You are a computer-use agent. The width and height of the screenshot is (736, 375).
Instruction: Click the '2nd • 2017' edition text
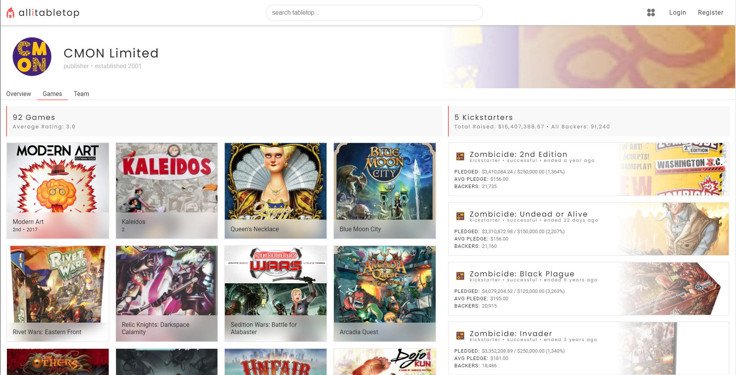click(x=25, y=229)
